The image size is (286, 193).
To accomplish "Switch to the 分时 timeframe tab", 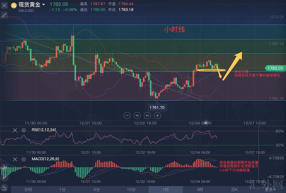I will tap(28, 190).
